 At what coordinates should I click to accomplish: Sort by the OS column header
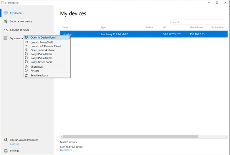(165, 27)
